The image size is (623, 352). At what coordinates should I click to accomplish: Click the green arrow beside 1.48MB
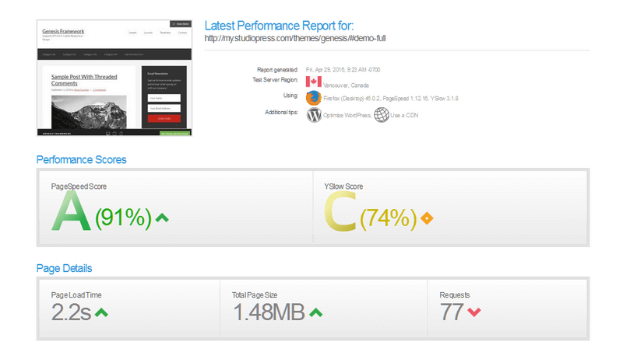(316, 312)
